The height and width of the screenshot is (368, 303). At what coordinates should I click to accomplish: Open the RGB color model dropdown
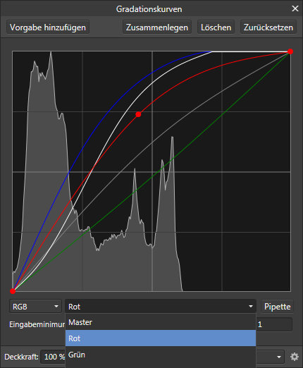(x=35, y=306)
